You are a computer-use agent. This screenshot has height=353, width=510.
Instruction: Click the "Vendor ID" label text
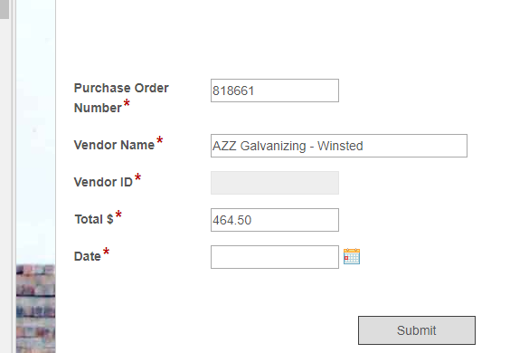(103, 182)
